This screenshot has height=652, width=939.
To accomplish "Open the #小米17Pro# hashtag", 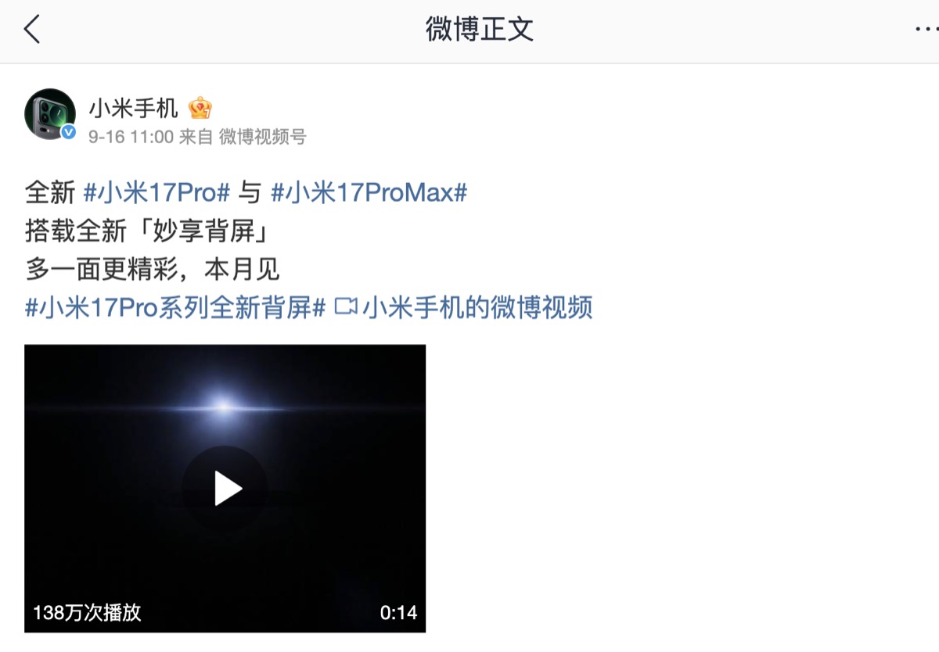I will 156,192.
